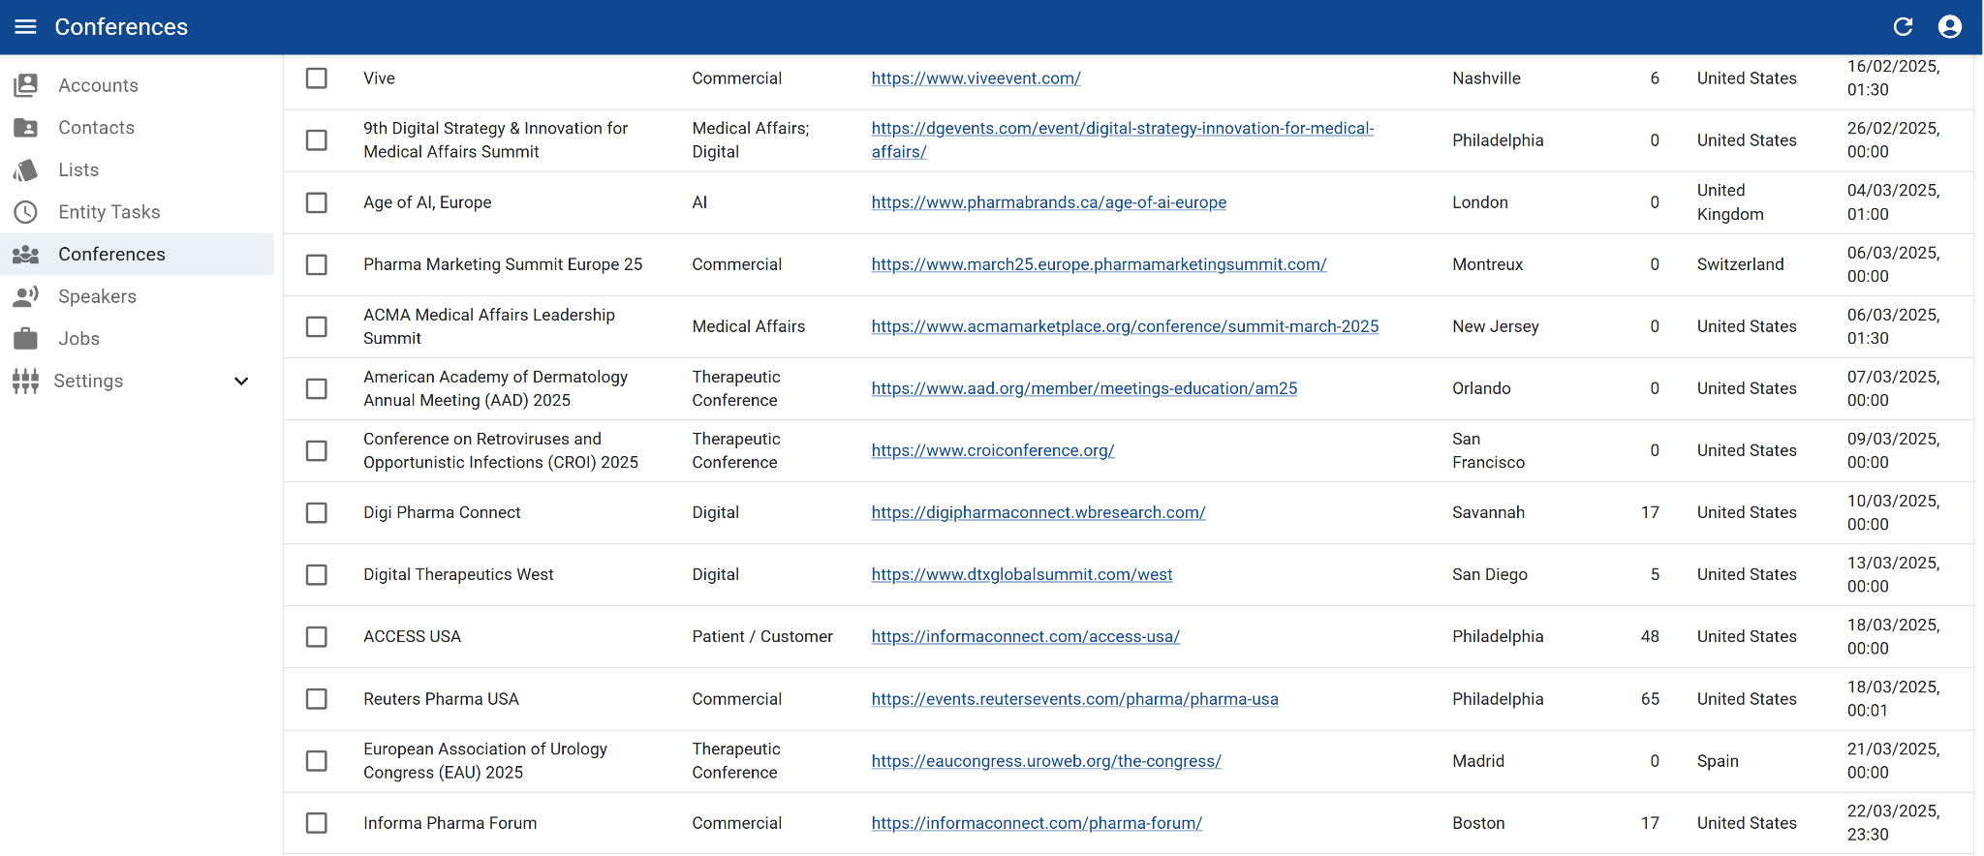
Task: Open the viveevent.com link
Action: 976,78
